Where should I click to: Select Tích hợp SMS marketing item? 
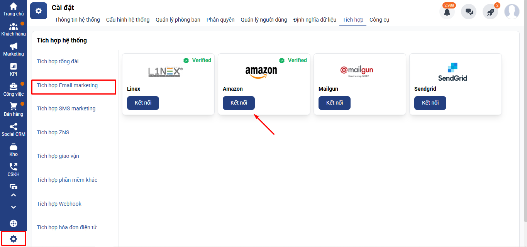(66, 108)
